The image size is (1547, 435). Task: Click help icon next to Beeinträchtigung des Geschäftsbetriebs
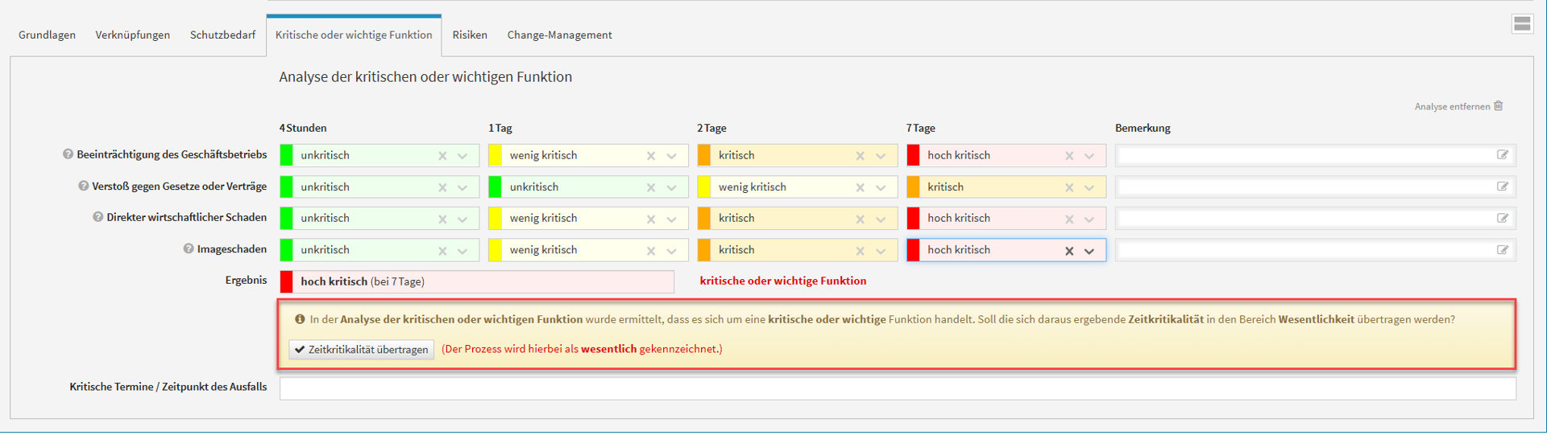(68, 154)
